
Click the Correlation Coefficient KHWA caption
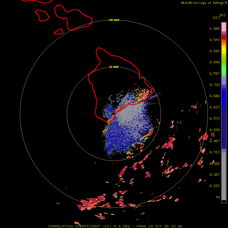(115, 226)
